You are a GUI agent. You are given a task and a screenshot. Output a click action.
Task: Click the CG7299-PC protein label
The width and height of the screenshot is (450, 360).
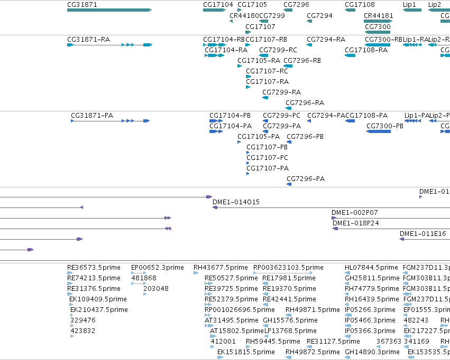click(x=281, y=116)
